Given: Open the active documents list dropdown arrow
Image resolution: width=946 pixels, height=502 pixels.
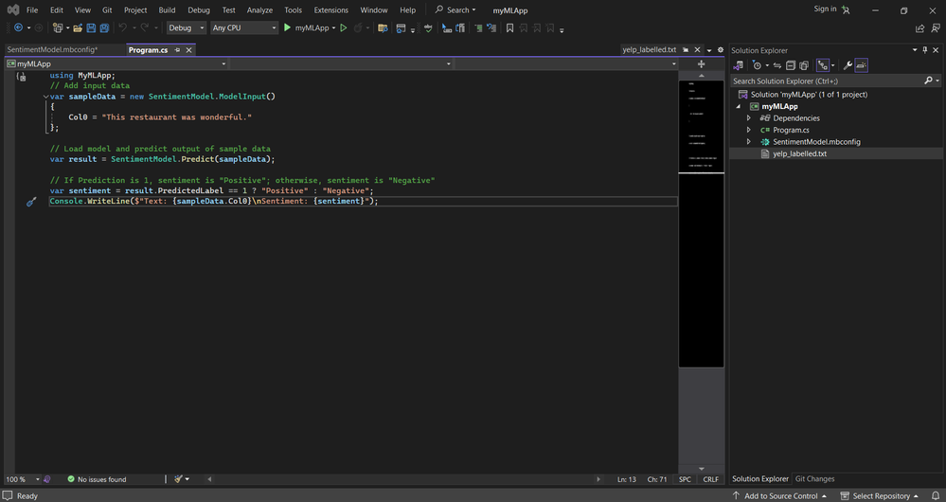Looking at the screenshot, I should [709, 50].
